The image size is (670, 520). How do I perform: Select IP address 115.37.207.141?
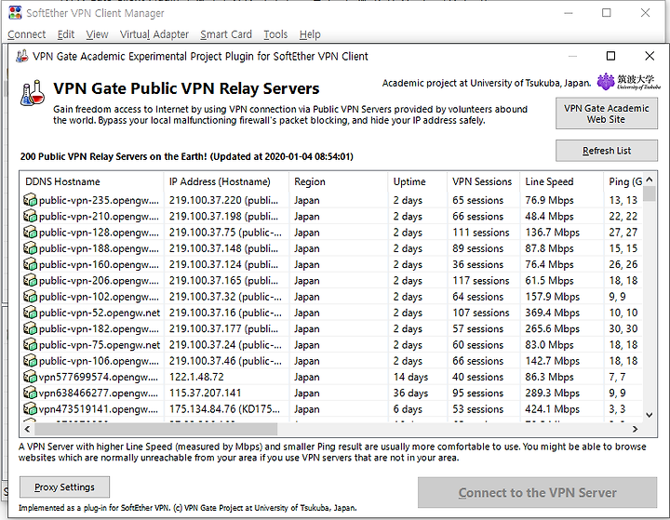[x=205, y=393]
